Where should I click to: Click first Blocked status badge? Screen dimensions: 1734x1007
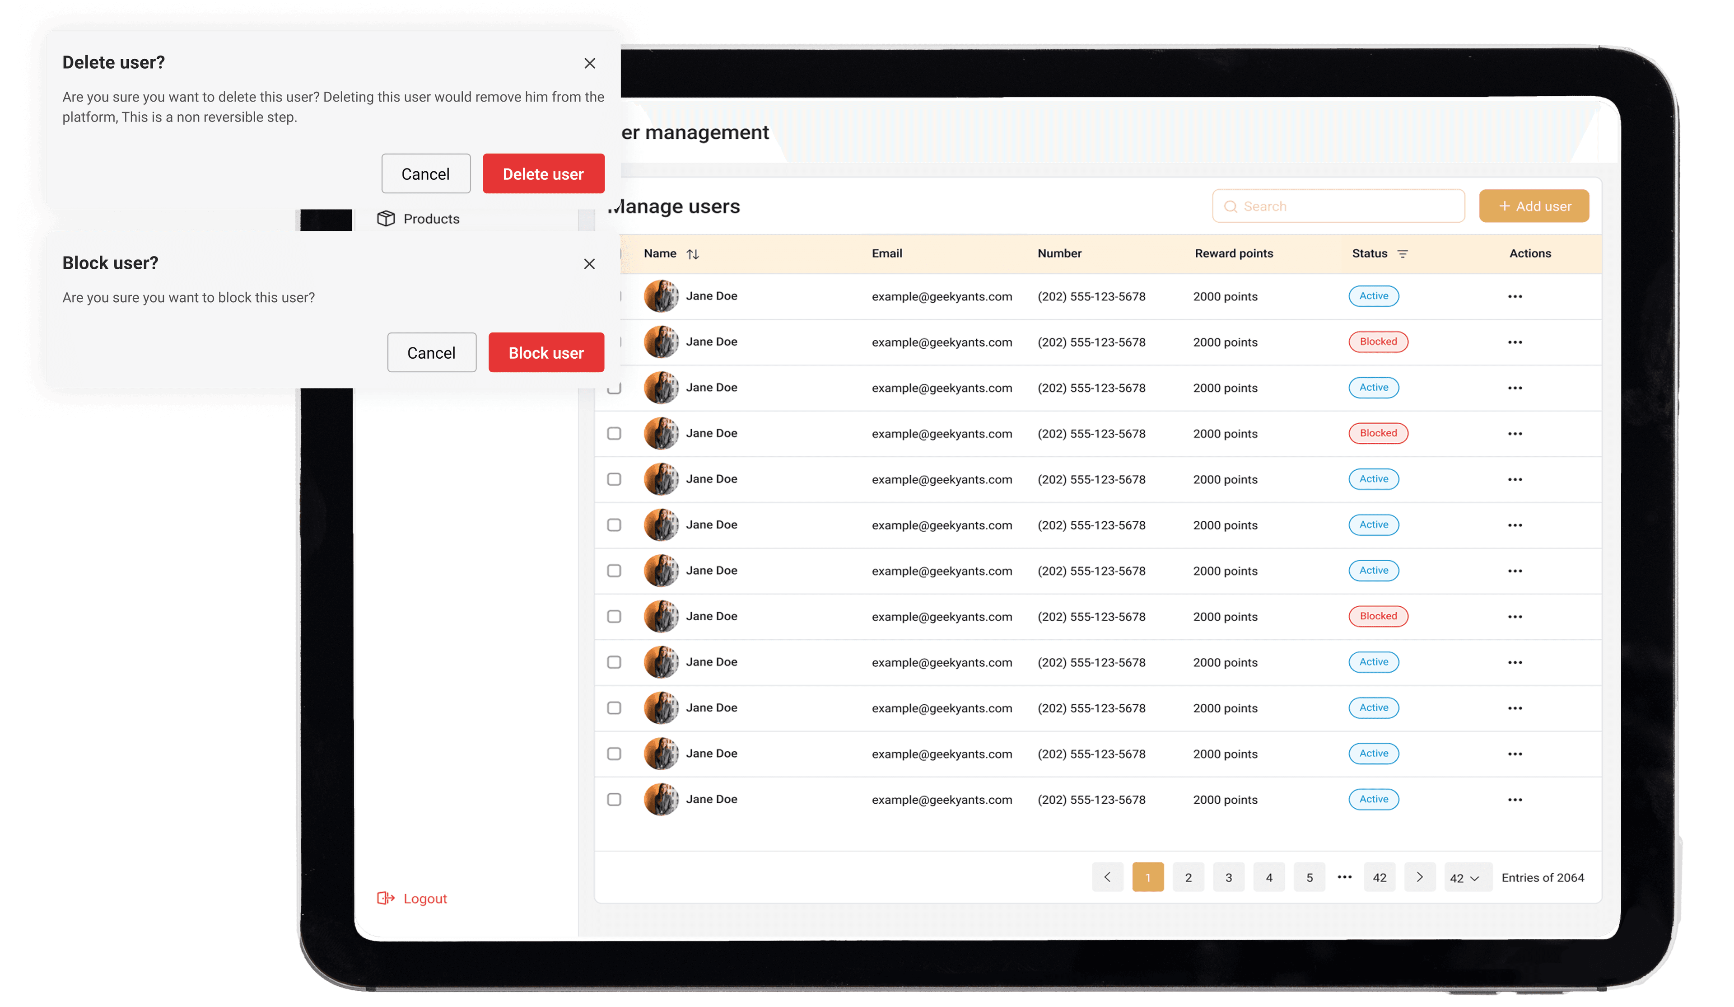coord(1378,342)
